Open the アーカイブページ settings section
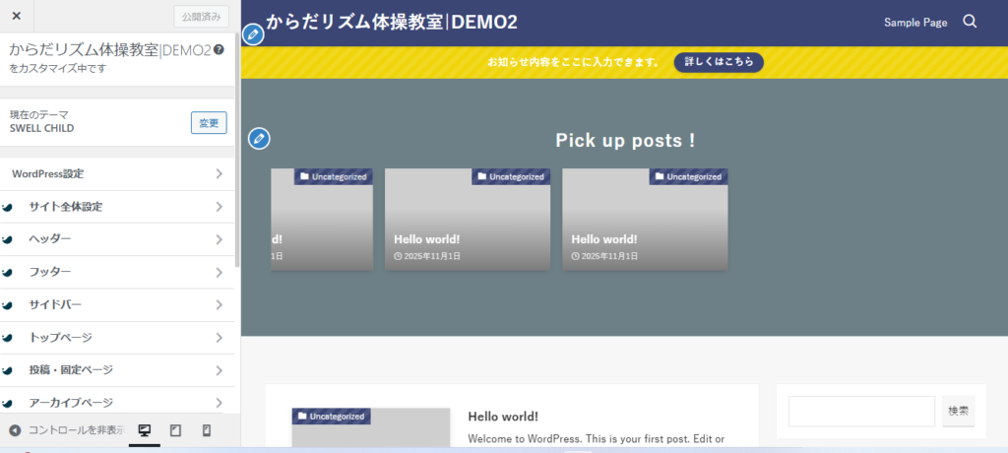The width and height of the screenshot is (1008, 453). pos(117,402)
